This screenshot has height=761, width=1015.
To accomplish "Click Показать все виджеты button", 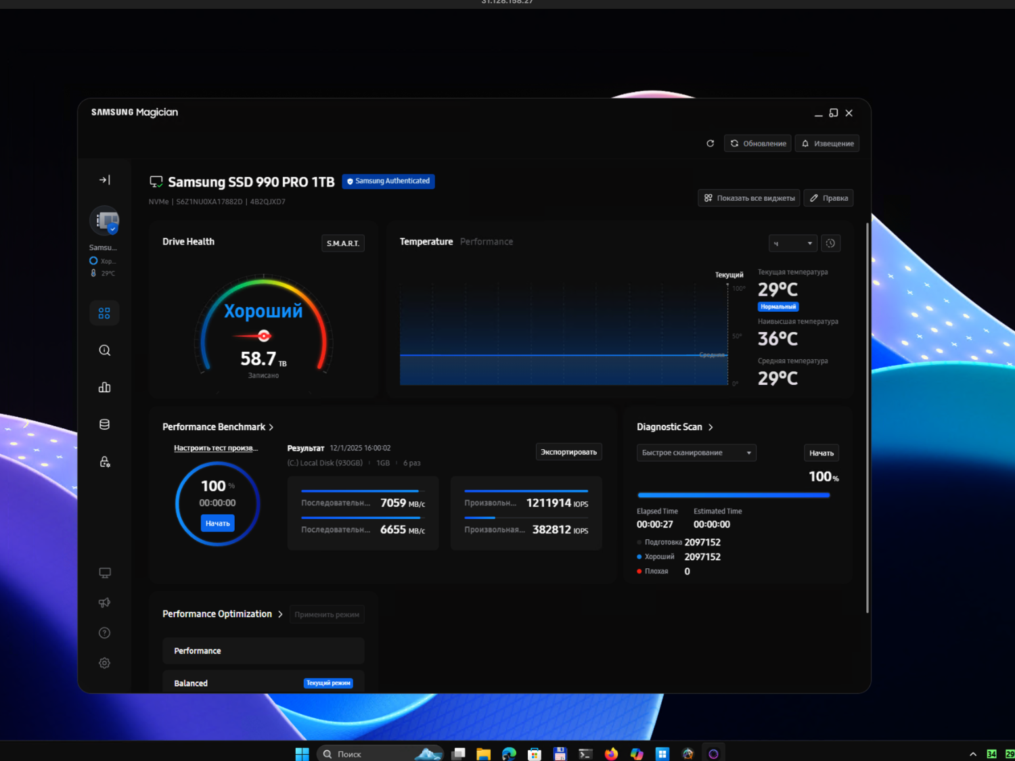I will click(x=749, y=198).
